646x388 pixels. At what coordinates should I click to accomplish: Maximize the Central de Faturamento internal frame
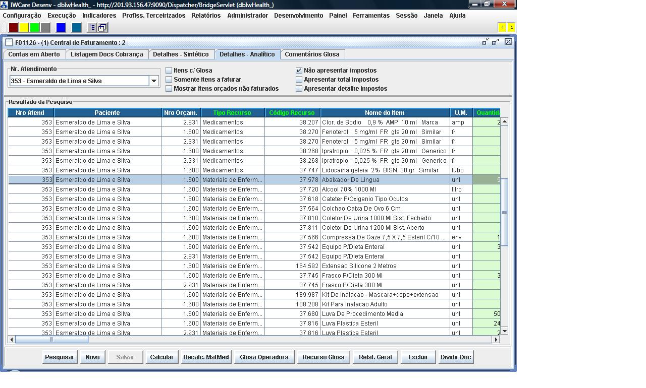pyautogui.click(x=496, y=42)
